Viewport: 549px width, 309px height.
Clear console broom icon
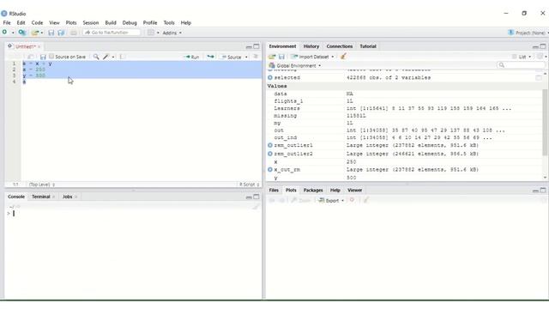click(256, 207)
